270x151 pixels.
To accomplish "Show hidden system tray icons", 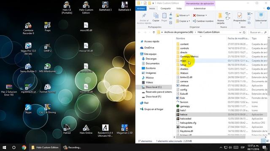I will point(221,147).
